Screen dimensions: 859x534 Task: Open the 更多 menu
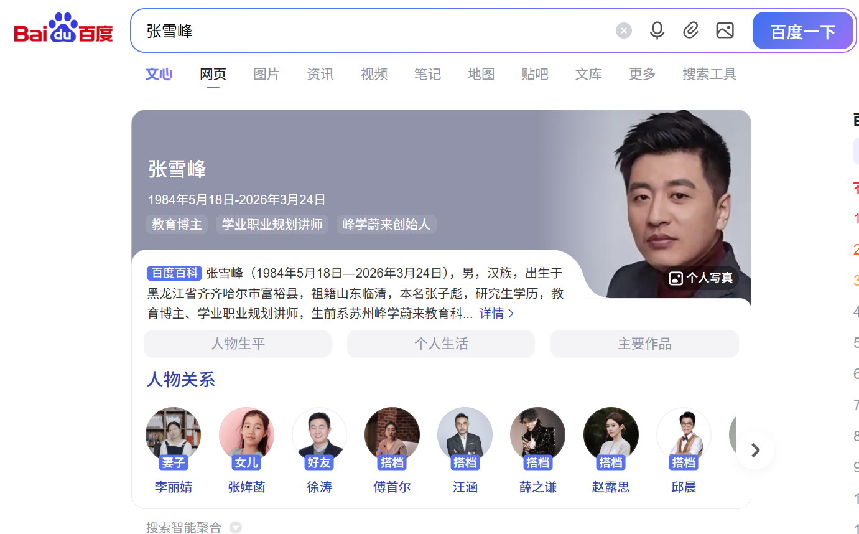pyautogui.click(x=642, y=74)
